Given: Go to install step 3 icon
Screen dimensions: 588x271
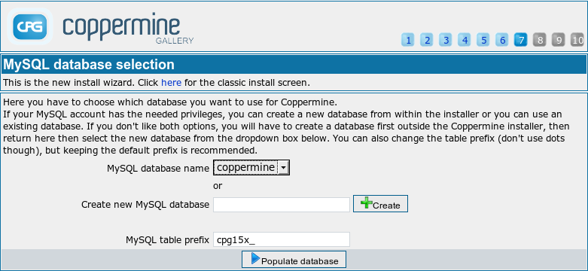Looking at the screenshot, I should 446,39.
